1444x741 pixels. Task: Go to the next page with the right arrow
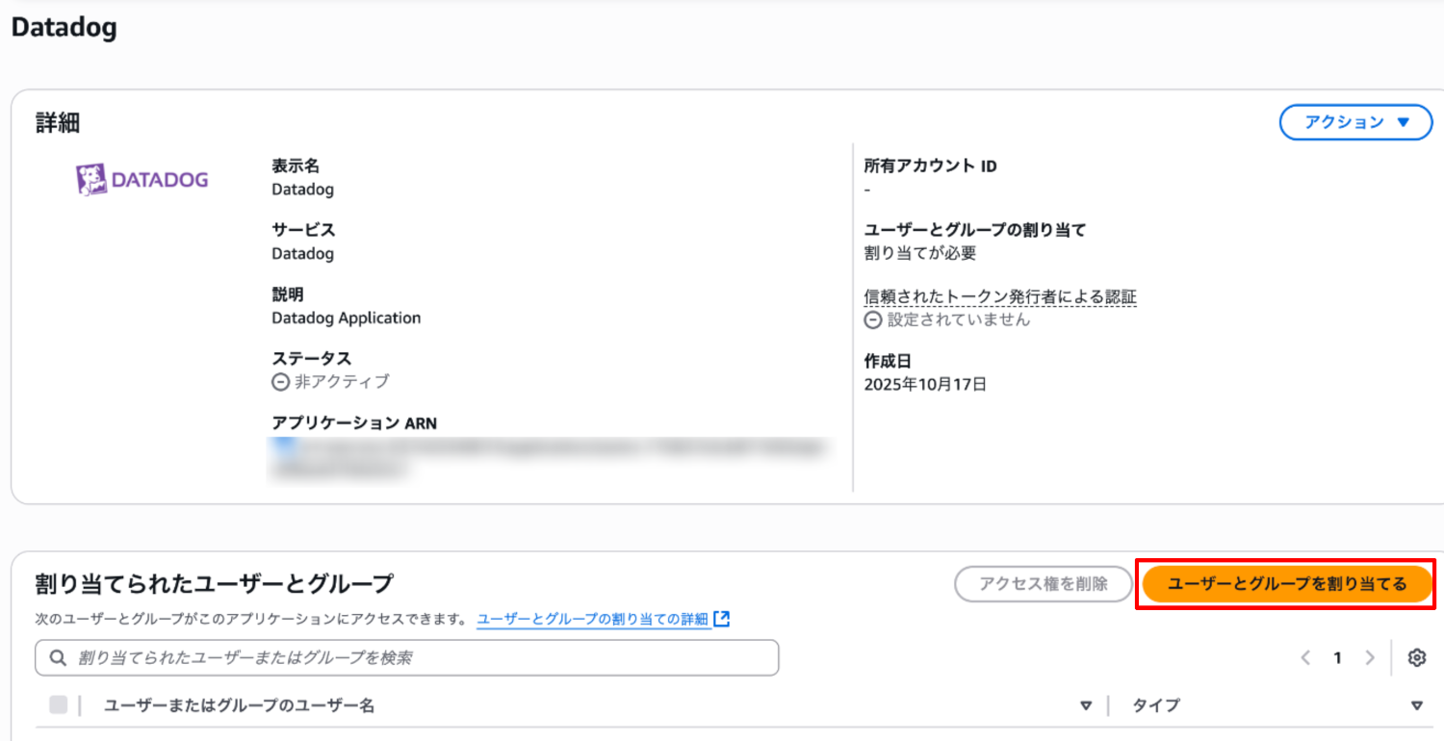point(1369,657)
